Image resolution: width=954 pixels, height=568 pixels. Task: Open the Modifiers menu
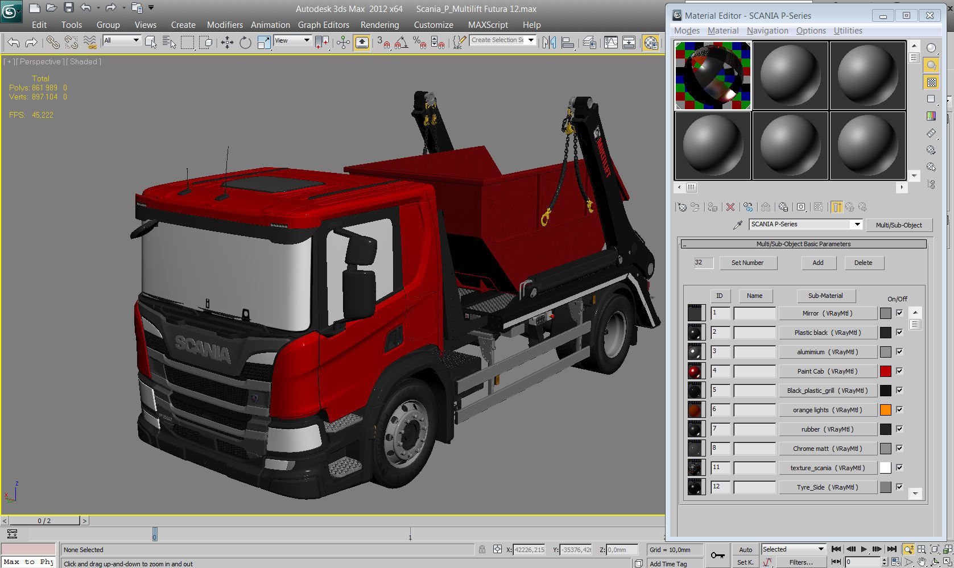coord(225,25)
